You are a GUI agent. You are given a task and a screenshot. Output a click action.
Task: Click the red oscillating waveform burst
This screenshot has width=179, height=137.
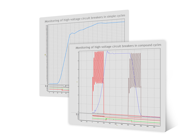tap(99, 67)
